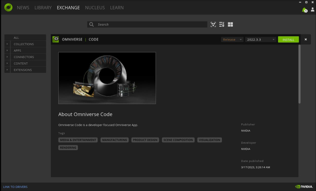Screen dimensions: 316x191
Task: Select the APPS category label
Action: coord(17,51)
